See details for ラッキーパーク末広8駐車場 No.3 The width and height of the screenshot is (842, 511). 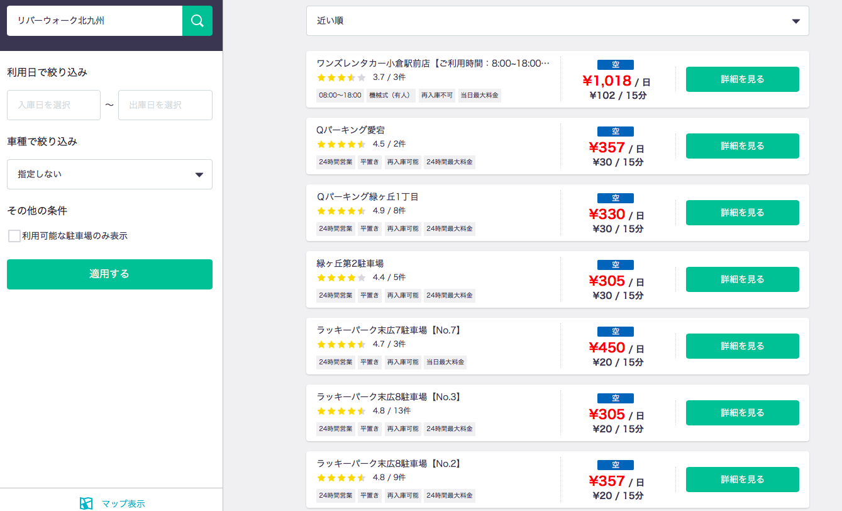click(743, 413)
